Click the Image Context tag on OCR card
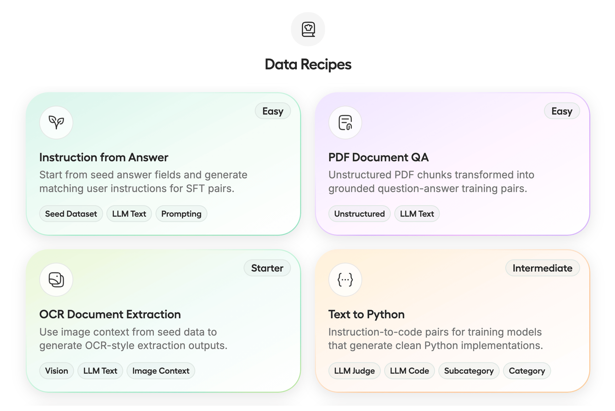 pyautogui.click(x=161, y=371)
